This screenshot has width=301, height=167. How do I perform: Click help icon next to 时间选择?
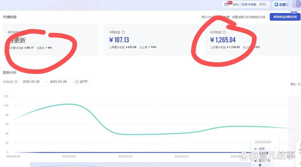click(x=16, y=81)
